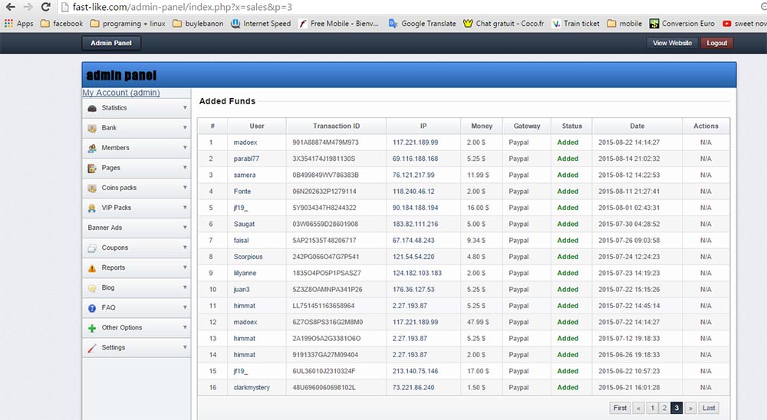Go to the Last page
This screenshot has width=767, height=420.
[x=709, y=408]
